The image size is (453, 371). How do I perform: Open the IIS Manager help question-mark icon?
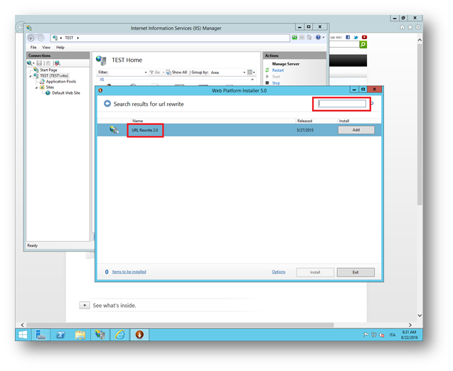tap(318, 38)
